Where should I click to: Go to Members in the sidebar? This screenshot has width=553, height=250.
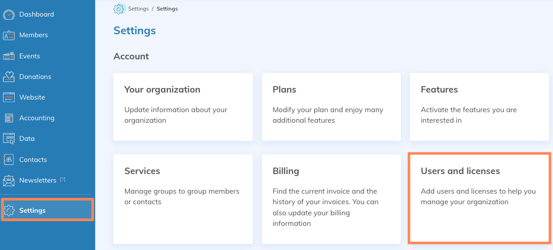click(33, 35)
